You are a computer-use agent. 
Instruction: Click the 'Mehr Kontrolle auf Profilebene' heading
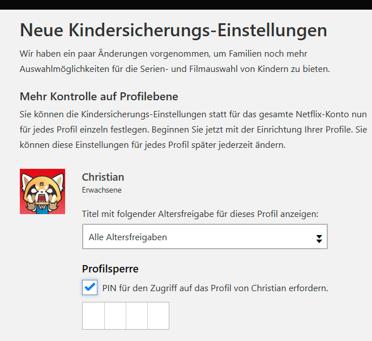click(99, 96)
